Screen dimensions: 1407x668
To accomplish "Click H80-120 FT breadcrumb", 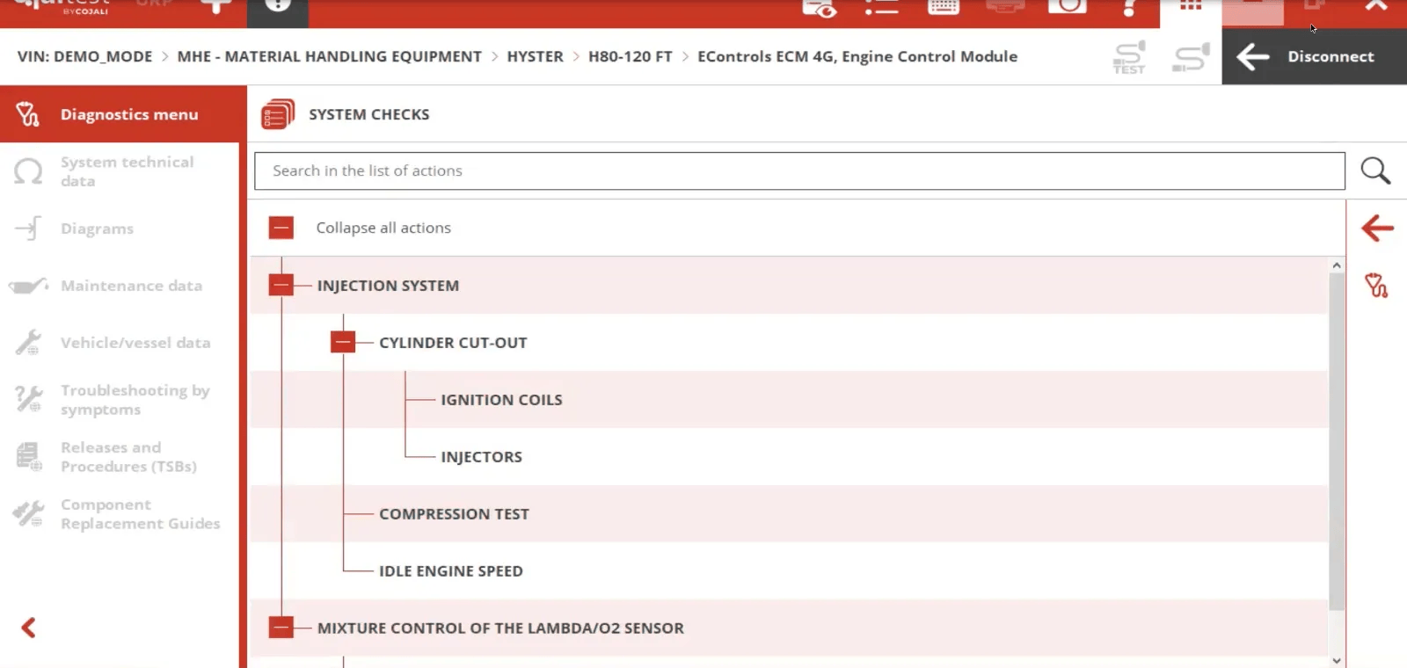I will point(630,56).
